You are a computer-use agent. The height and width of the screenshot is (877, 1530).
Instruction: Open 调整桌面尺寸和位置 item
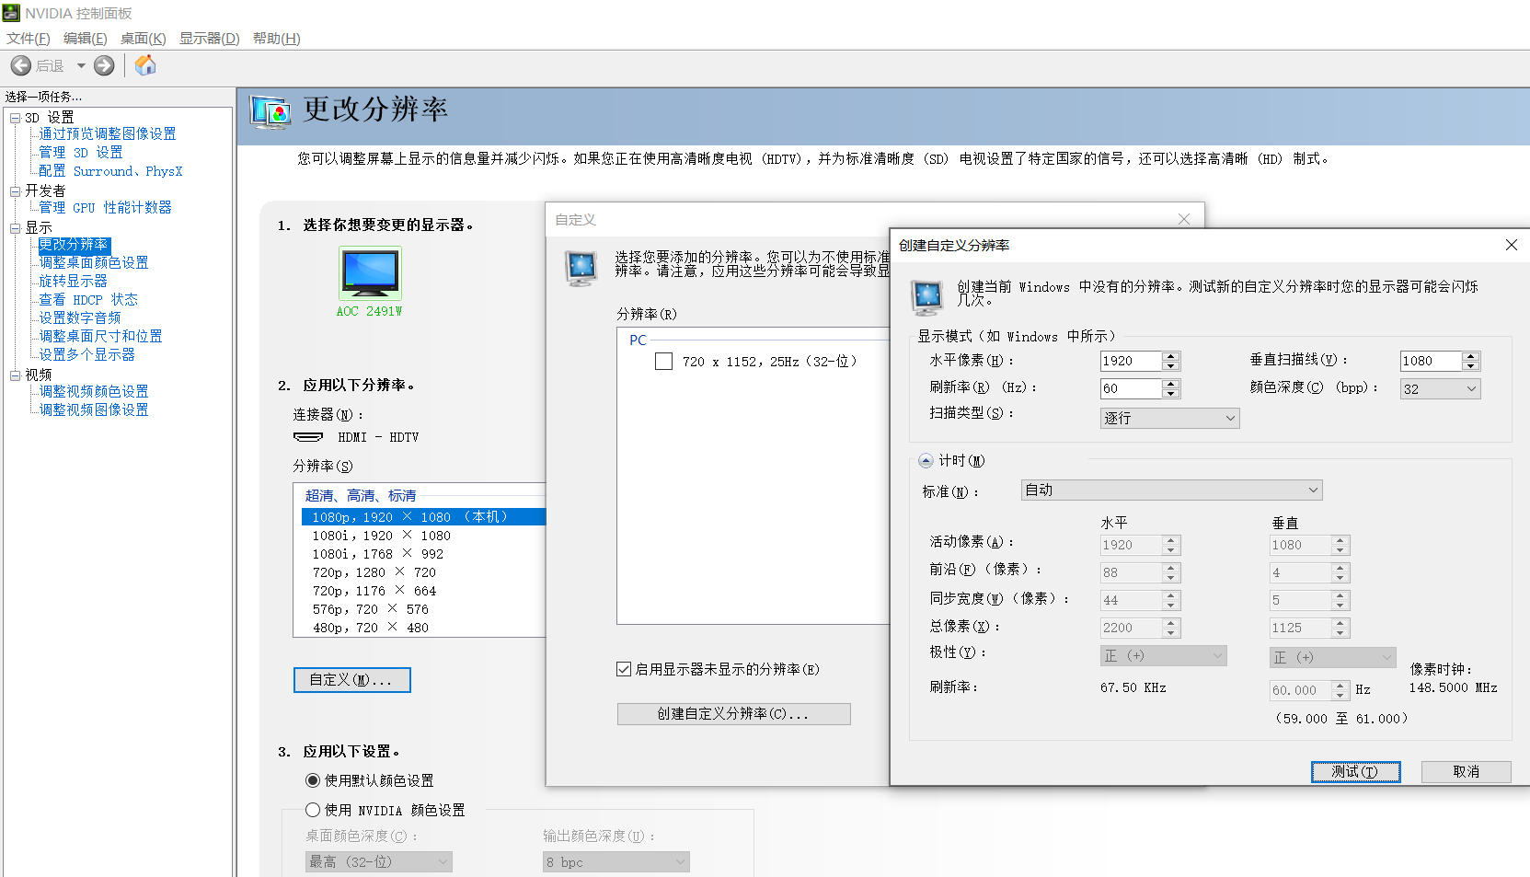(x=100, y=337)
